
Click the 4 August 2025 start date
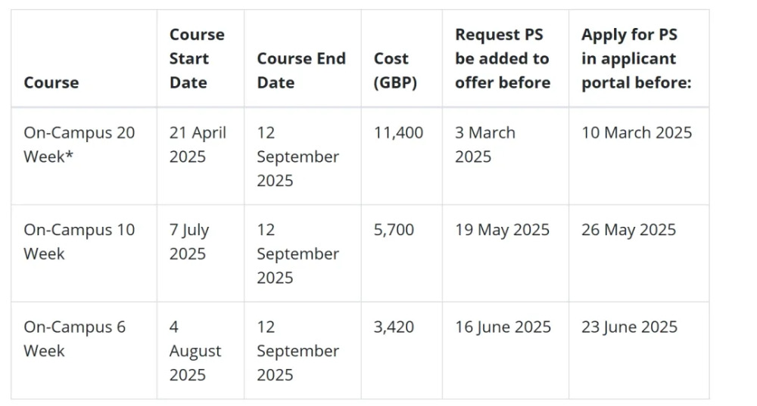195,351
